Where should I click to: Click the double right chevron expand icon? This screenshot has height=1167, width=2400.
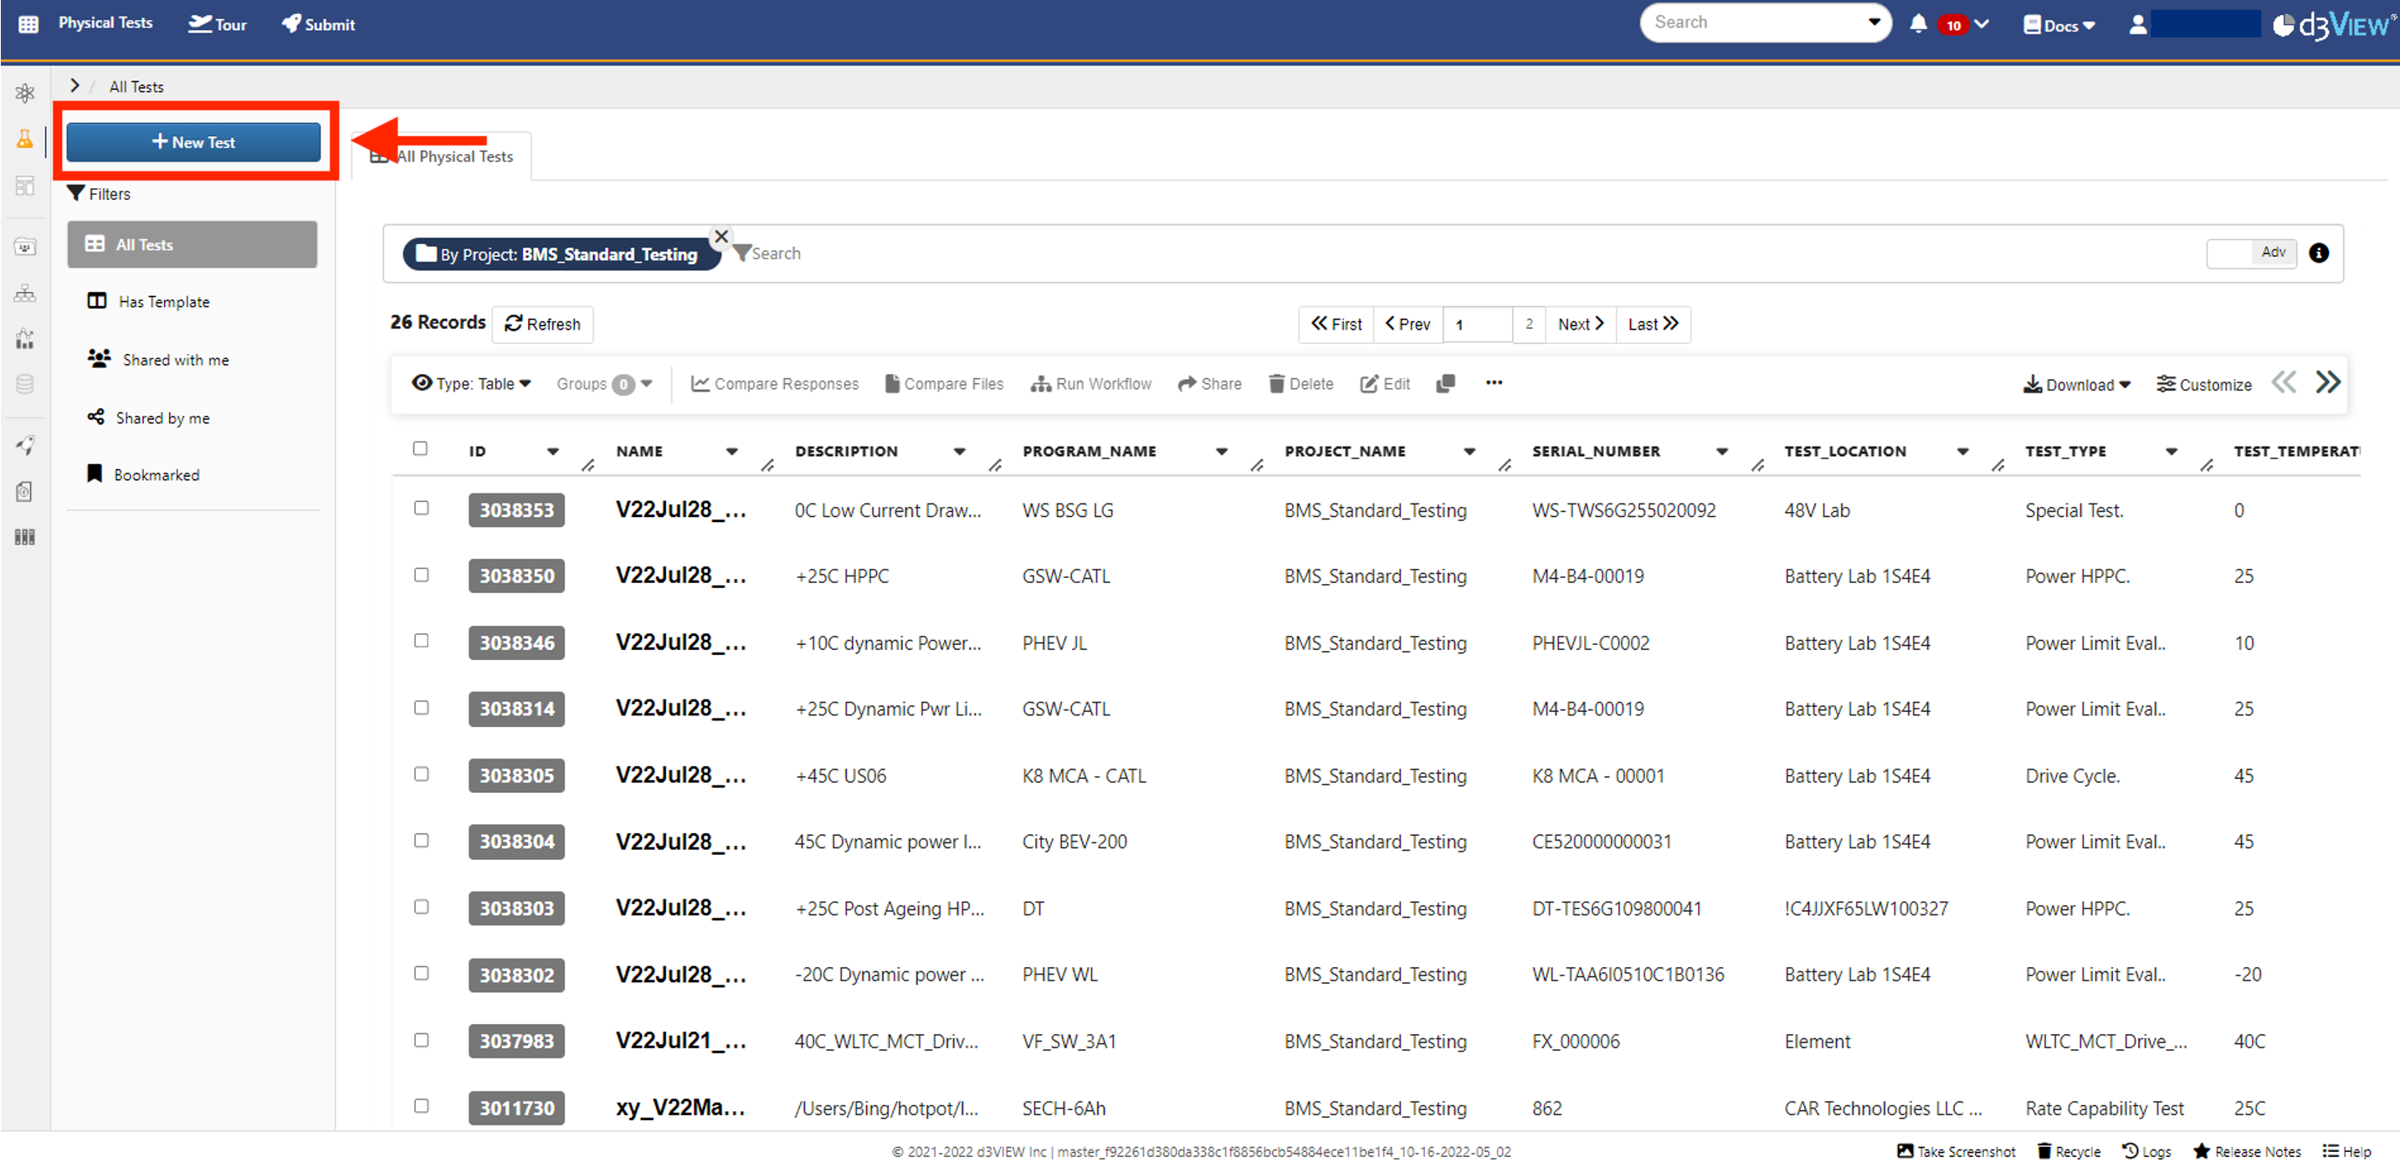click(x=2327, y=381)
